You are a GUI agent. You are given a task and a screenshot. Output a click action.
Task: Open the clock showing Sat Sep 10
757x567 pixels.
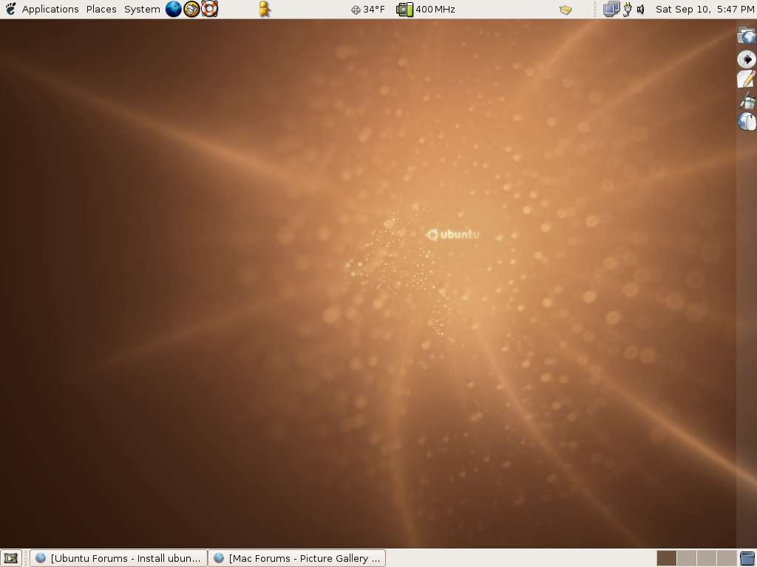(705, 9)
